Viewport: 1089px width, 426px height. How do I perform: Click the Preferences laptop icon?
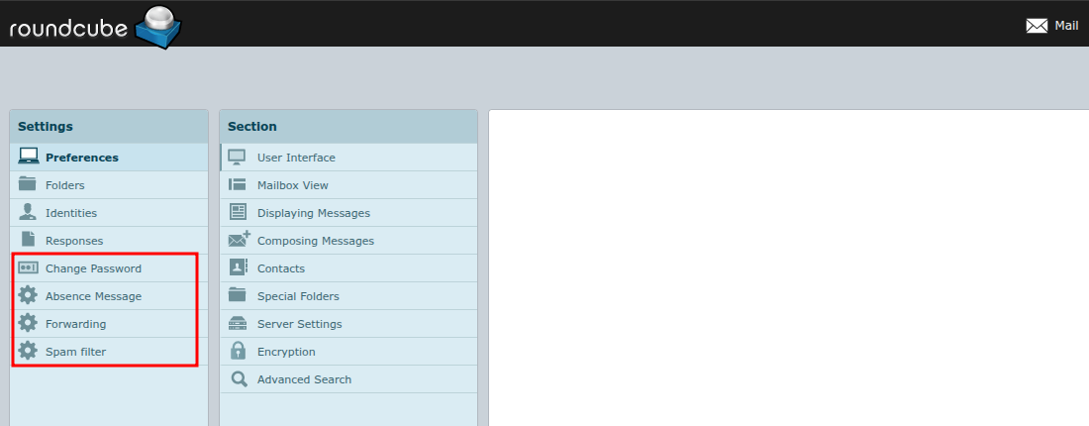point(29,157)
